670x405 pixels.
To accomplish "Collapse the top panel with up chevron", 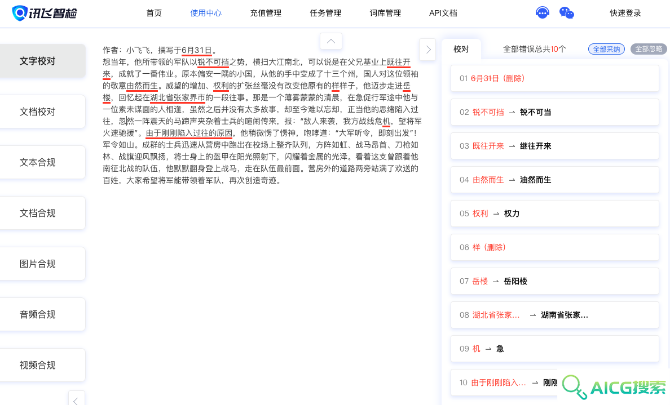I will click(330, 41).
